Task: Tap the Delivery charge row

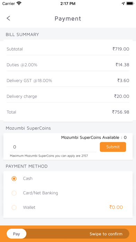Action: 68,96
